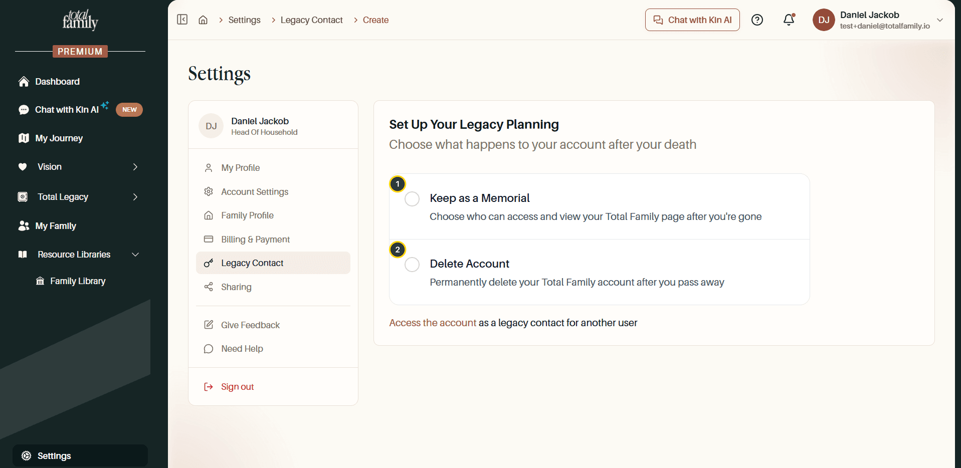
Task: Click the Keep as a Memorial title
Action: [x=480, y=198]
